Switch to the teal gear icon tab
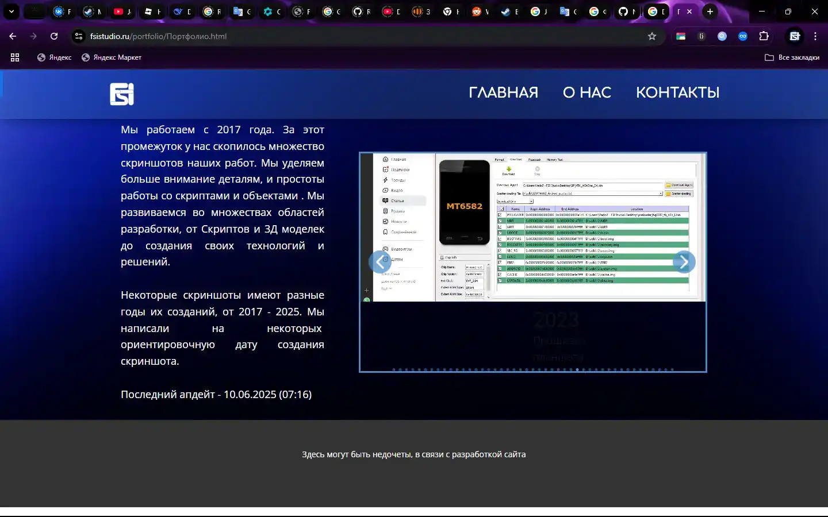The width and height of the screenshot is (828, 517). click(271, 11)
